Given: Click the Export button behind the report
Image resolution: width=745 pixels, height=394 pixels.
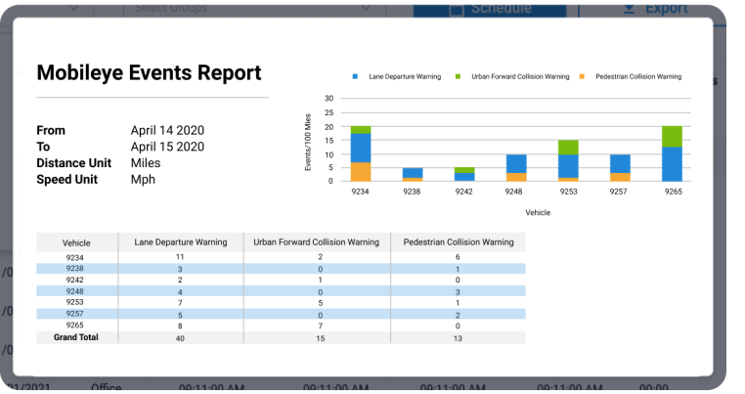Looking at the screenshot, I should click(x=656, y=10).
